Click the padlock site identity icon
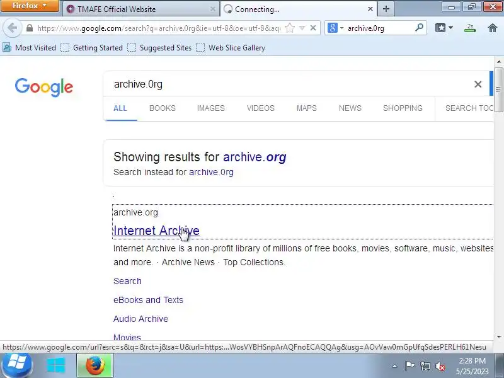This screenshot has width=504, height=378. coord(30,28)
